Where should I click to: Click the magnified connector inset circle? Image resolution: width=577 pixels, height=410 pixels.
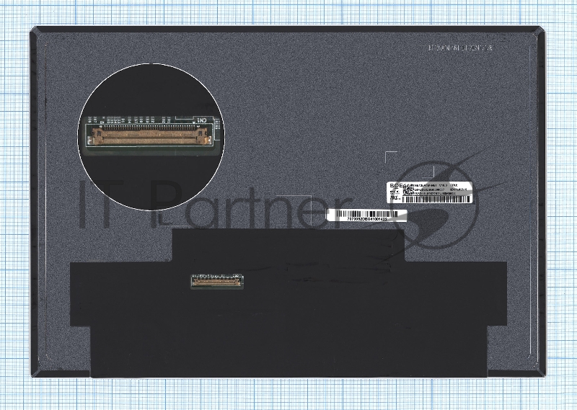click(151, 136)
